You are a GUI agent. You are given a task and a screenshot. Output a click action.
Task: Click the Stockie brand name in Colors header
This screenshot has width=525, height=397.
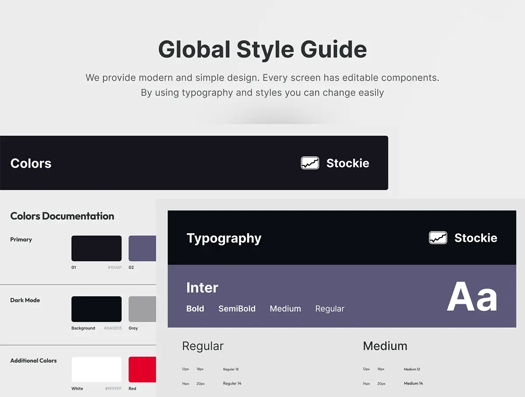coord(347,163)
